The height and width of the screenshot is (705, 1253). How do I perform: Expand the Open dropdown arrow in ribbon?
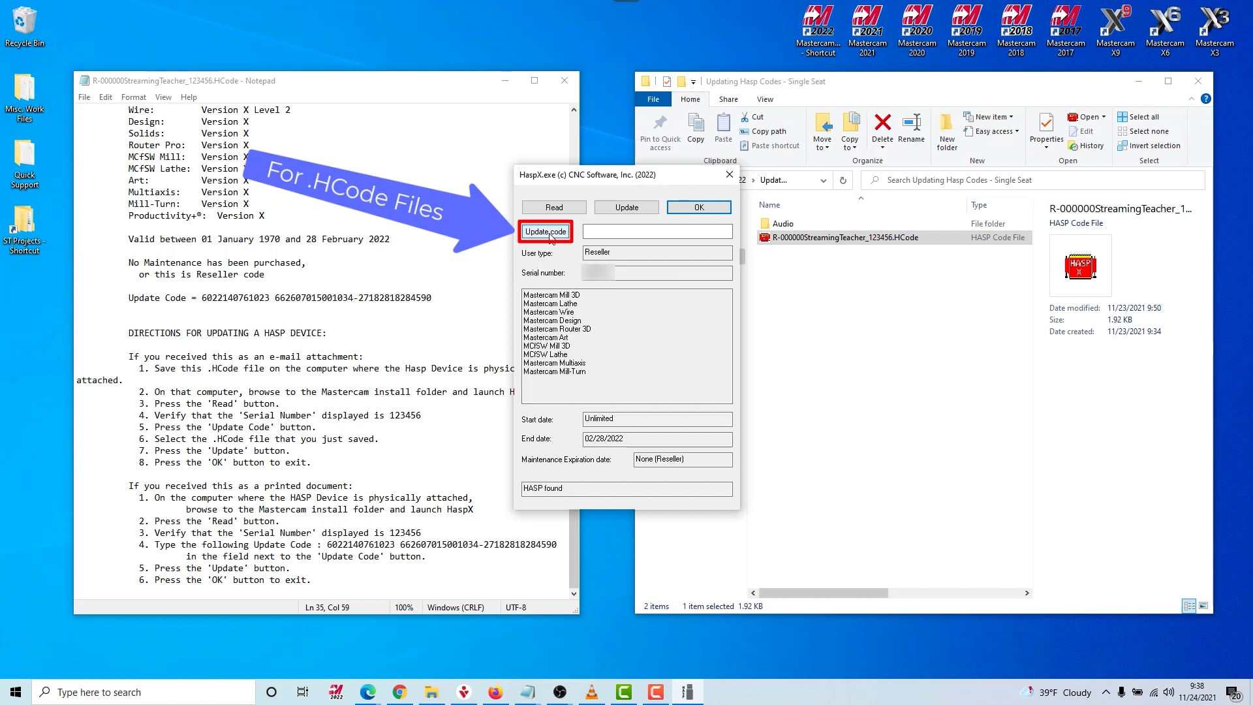(1104, 117)
